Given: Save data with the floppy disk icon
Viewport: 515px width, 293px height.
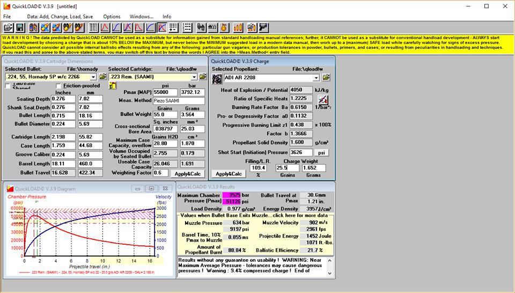Looking at the screenshot, I should 20,27.
